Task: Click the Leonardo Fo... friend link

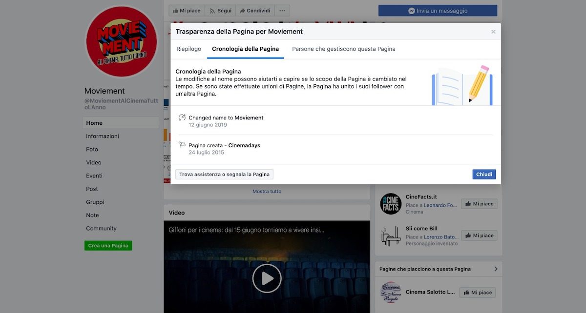Action: (440, 206)
